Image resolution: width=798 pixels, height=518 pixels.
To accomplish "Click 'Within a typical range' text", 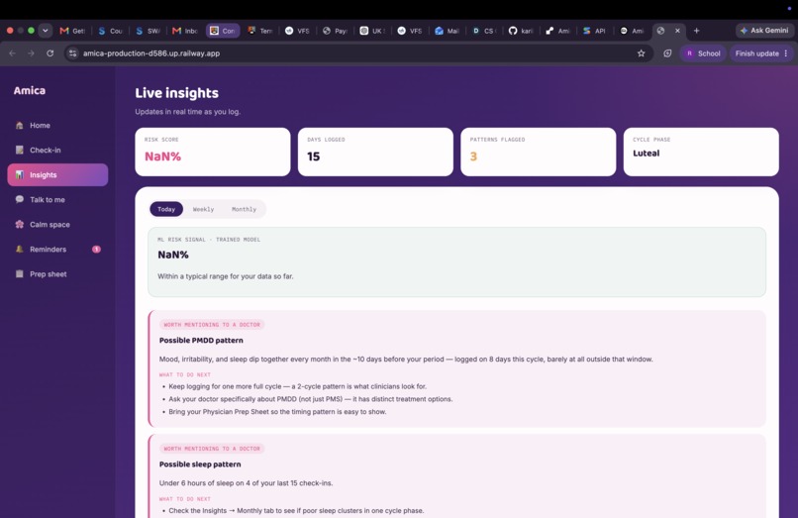I will tap(226, 276).
